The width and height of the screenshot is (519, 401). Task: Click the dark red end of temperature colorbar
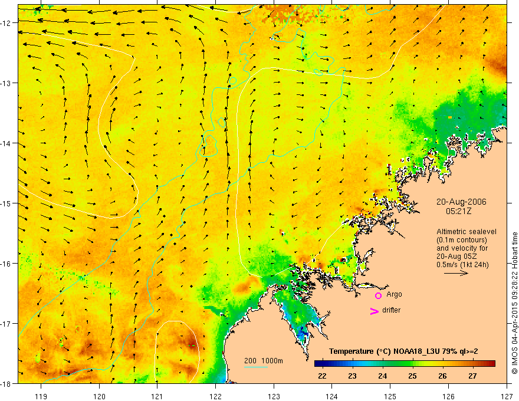[x=490, y=364]
